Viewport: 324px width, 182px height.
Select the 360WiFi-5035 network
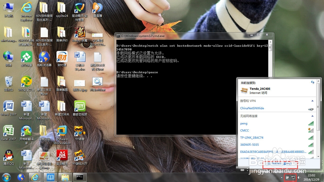click(x=277, y=145)
